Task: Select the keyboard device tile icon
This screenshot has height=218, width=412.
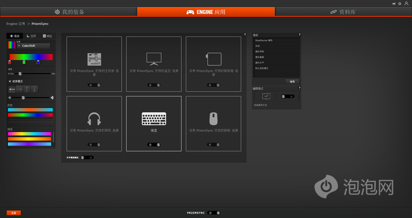Action: (154, 118)
